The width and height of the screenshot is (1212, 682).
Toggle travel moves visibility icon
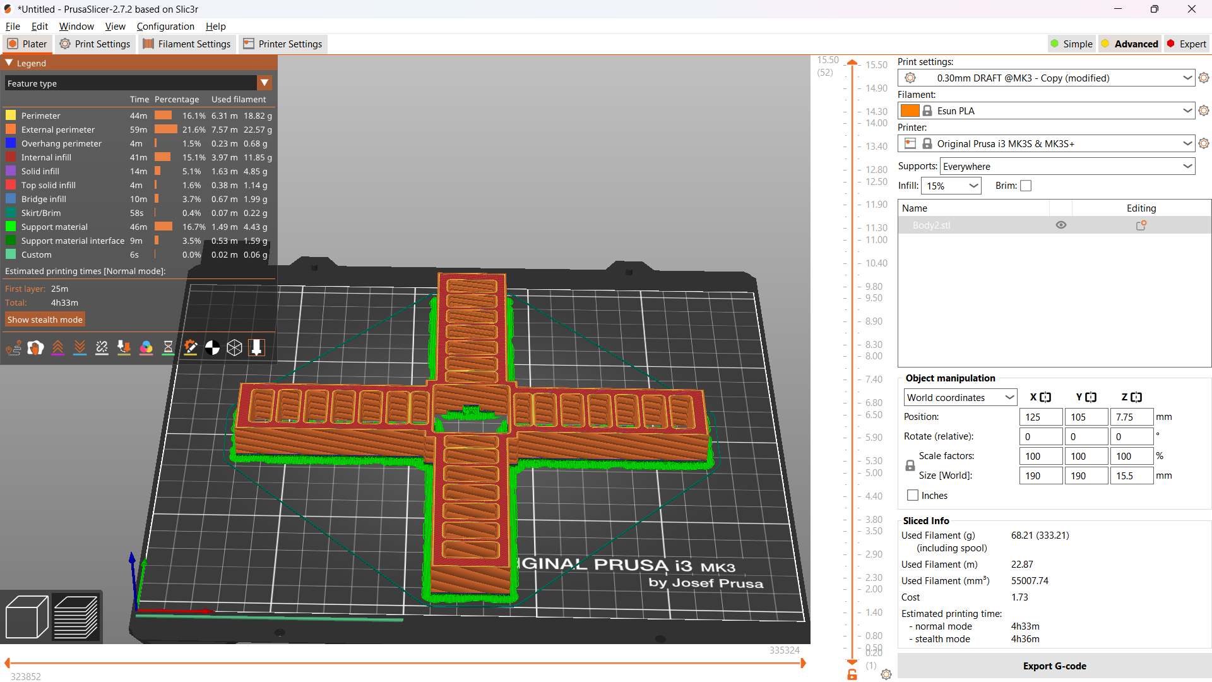pyautogui.click(x=13, y=348)
